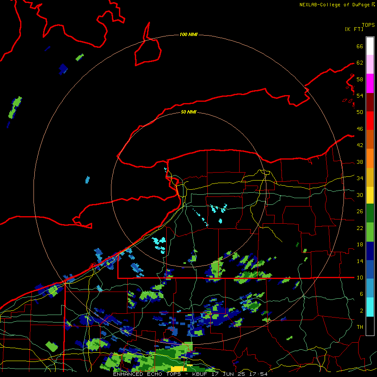Click the light blue legend swatch
The width and height of the screenshot is (377, 377).
(x=370, y=288)
